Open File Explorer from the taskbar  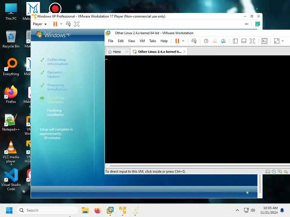pos(85,210)
